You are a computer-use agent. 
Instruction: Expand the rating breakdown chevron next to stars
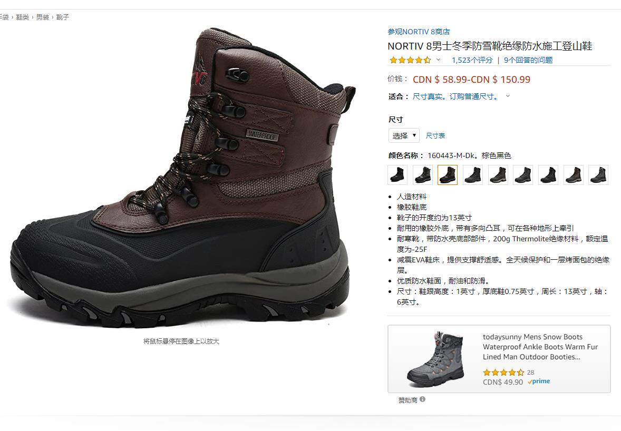point(438,60)
